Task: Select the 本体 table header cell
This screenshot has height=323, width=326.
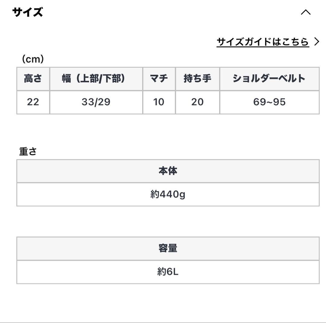Action: coord(168,171)
